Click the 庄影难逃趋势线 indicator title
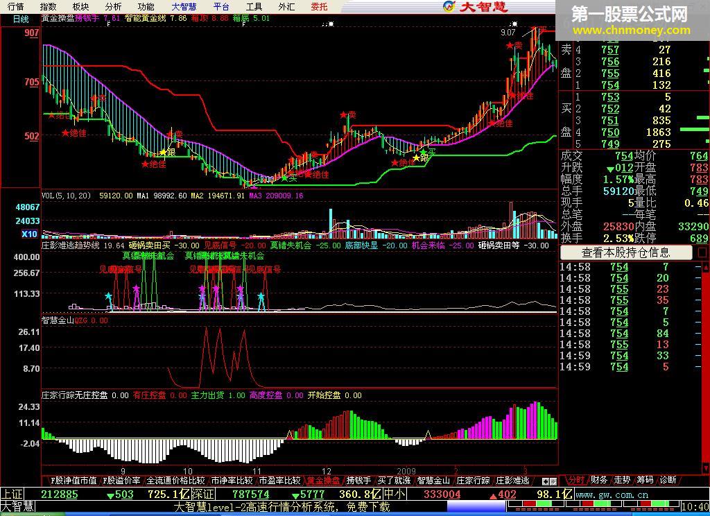The width and height of the screenshot is (710, 516). [x=70, y=246]
